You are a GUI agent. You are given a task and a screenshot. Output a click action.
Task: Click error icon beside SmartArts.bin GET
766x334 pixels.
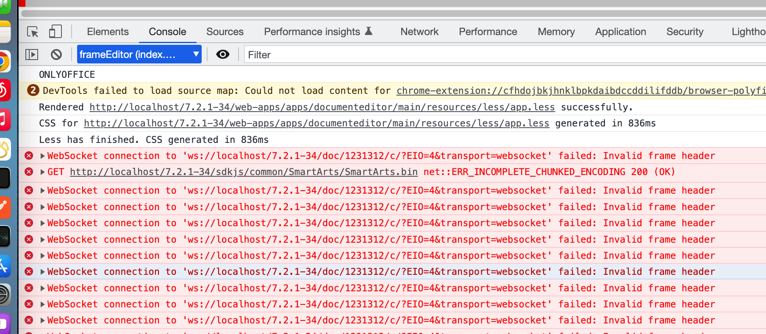[x=29, y=172]
